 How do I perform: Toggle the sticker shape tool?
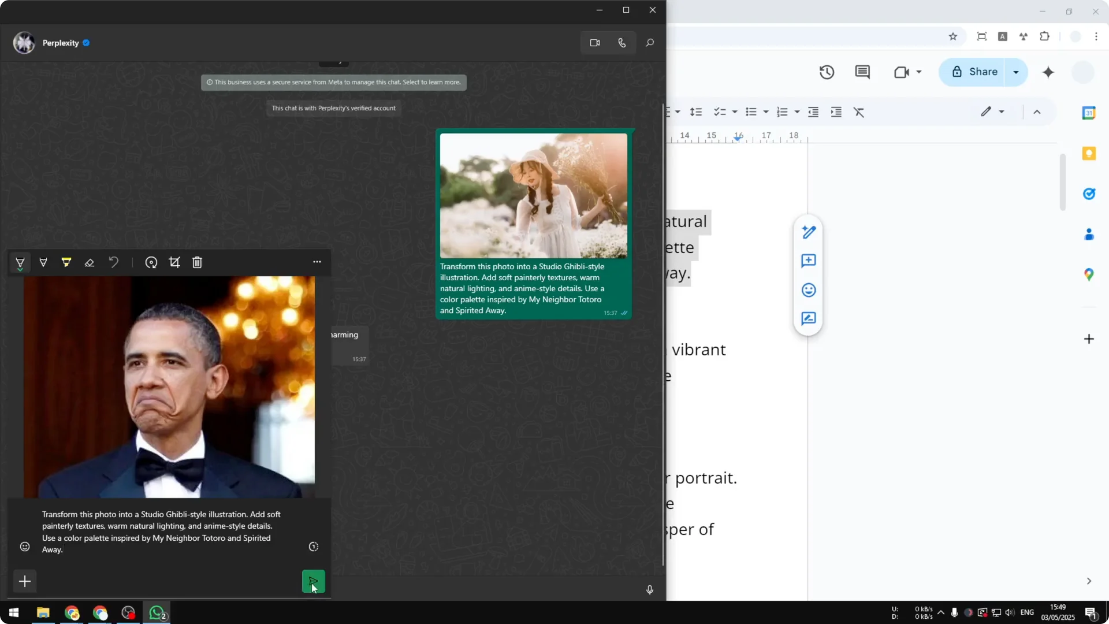[151, 263]
